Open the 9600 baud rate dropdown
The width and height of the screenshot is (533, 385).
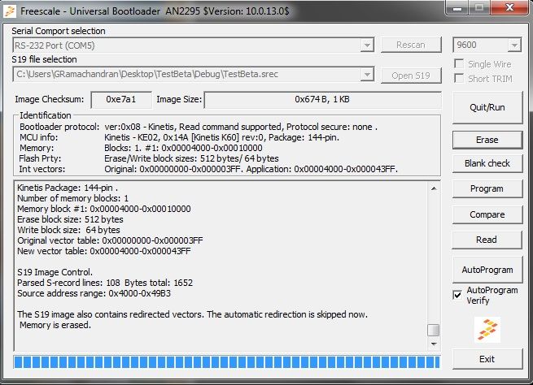(x=514, y=45)
